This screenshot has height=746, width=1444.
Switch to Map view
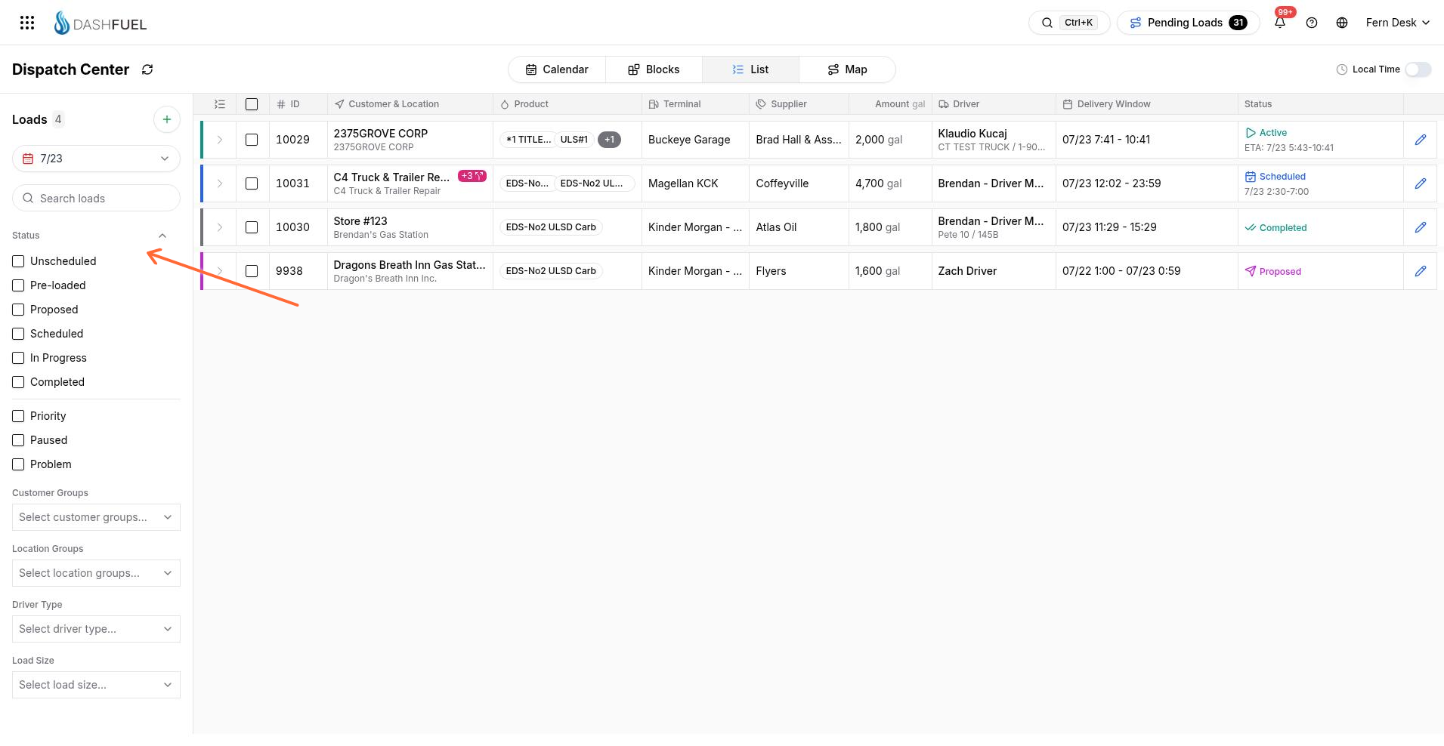tap(847, 69)
